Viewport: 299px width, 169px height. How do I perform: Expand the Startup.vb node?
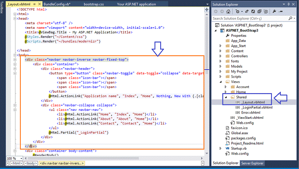(x=221, y=149)
